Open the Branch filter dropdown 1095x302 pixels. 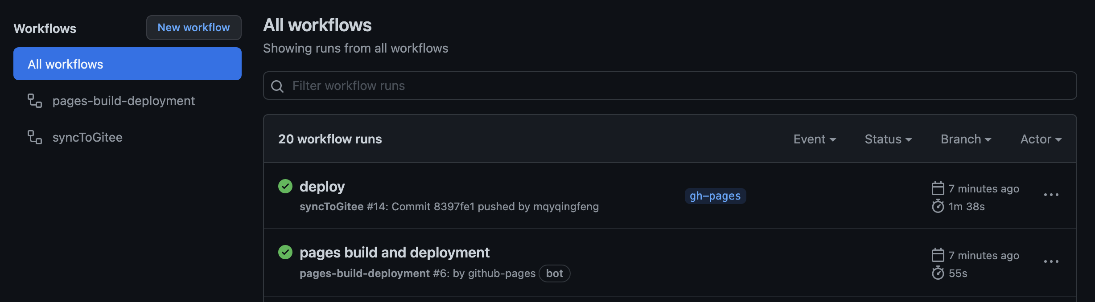tap(966, 139)
